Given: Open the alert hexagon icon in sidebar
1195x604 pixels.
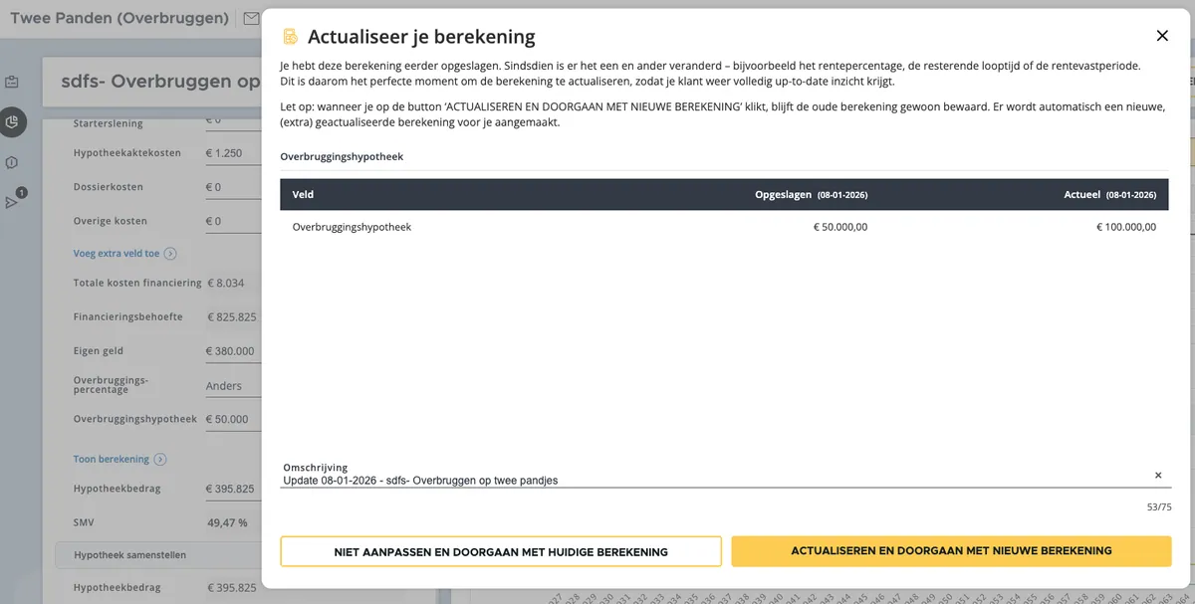Looking at the screenshot, I should pos(12,162).
